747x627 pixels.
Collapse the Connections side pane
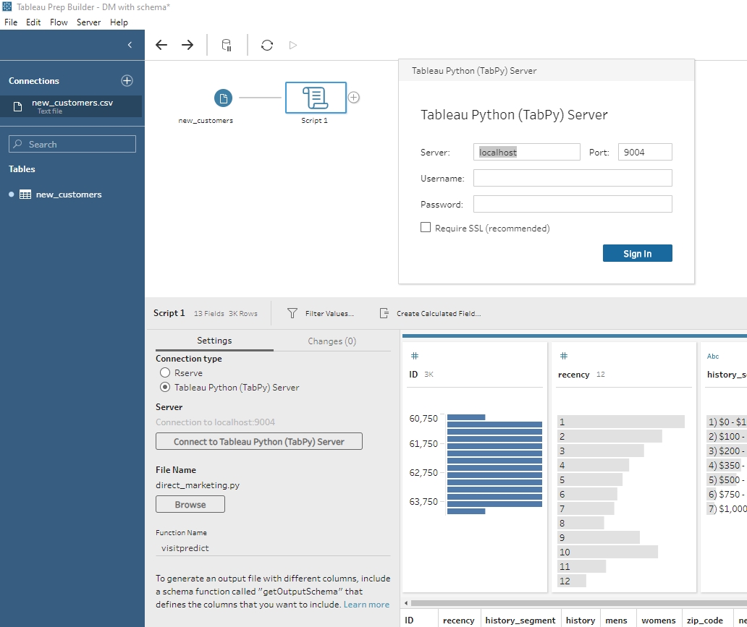click(x=130, y=45)
